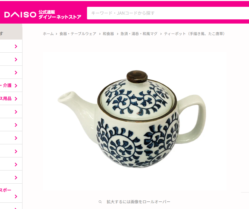Viewport: 249px width, 209px height.
Task: Expand the スポー sidebar category chevron
Action: (x=16, y=197)
